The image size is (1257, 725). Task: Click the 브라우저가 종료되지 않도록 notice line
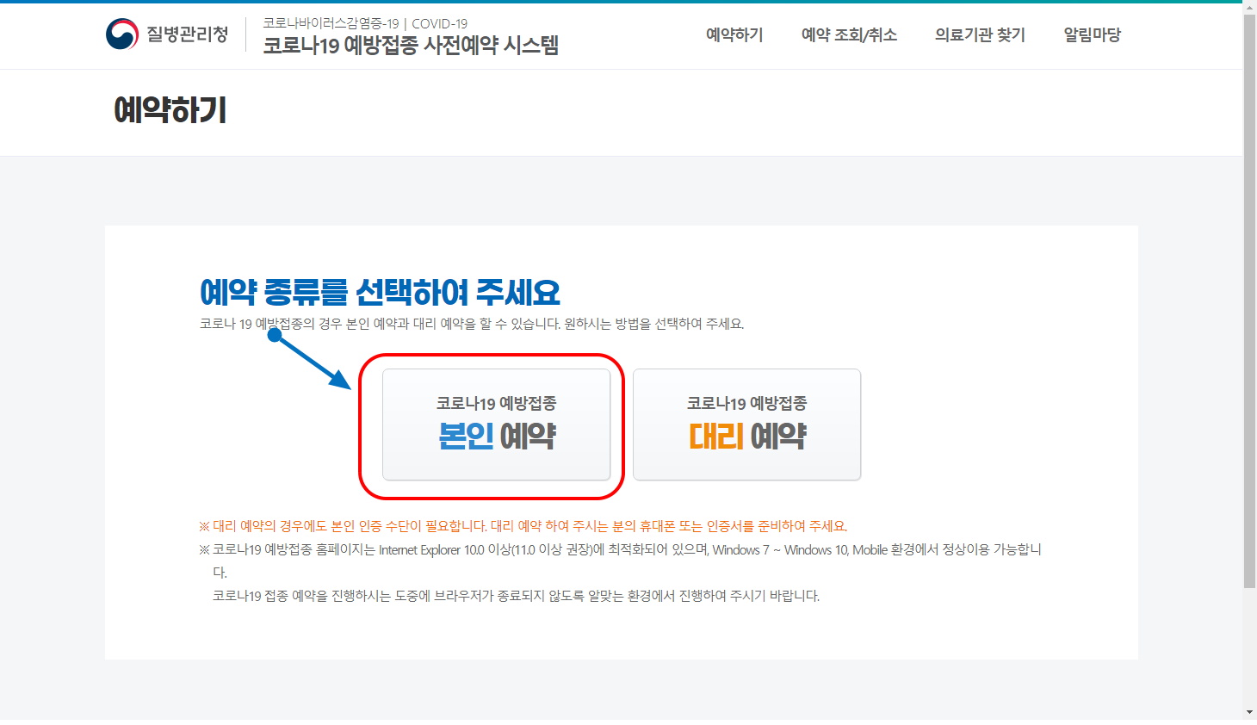tap(516, 596)
